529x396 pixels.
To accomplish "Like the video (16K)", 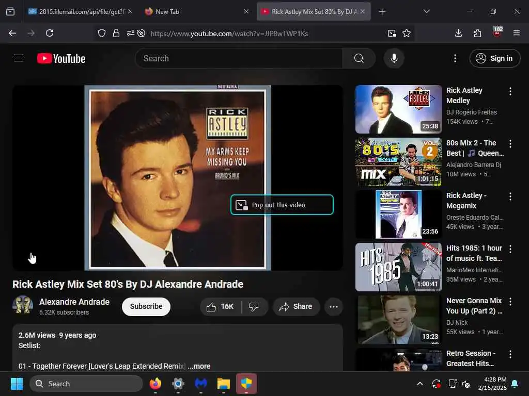I will 220,306.
